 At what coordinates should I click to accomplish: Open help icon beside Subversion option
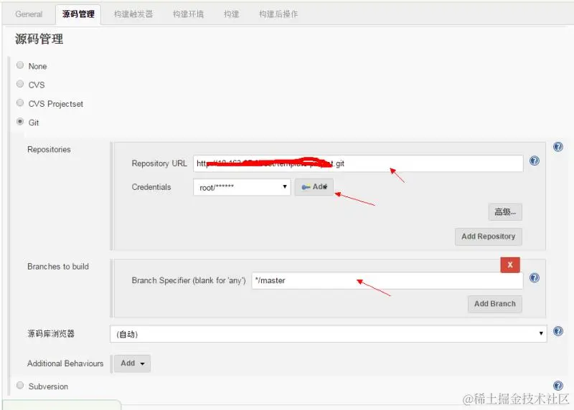558,386
